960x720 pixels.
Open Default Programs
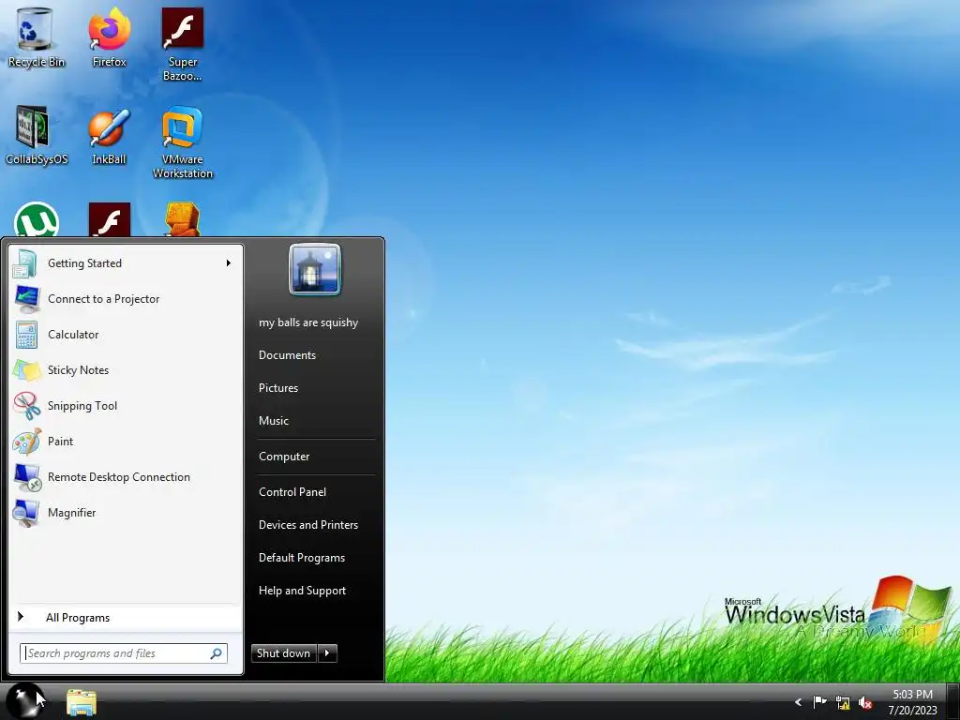[302, 558]
